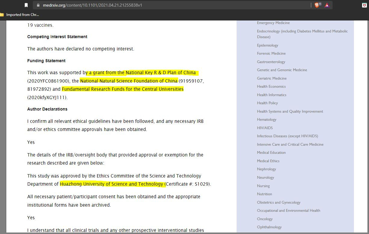Click the Certificate #: S1029 text

[188, 184]
